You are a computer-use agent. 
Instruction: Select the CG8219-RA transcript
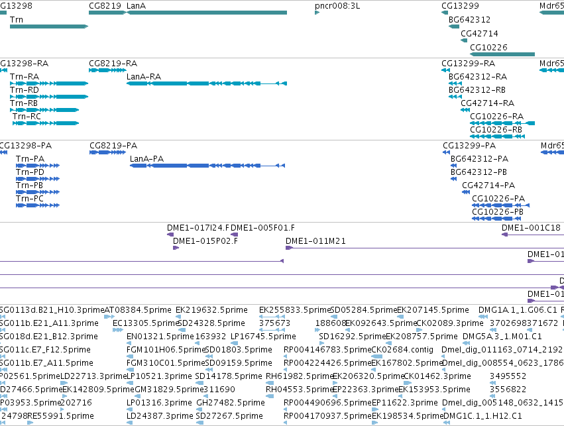click(x=107, y=70)
